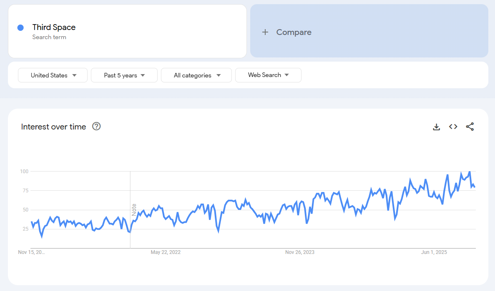Click the plus icon in Compare

(x=265, y=32)
